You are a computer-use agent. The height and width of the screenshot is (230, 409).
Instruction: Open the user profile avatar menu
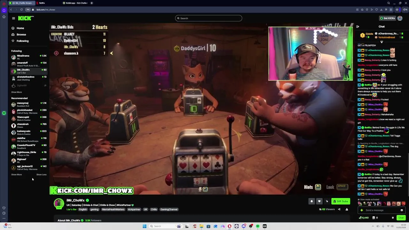(x=400, y=18)
